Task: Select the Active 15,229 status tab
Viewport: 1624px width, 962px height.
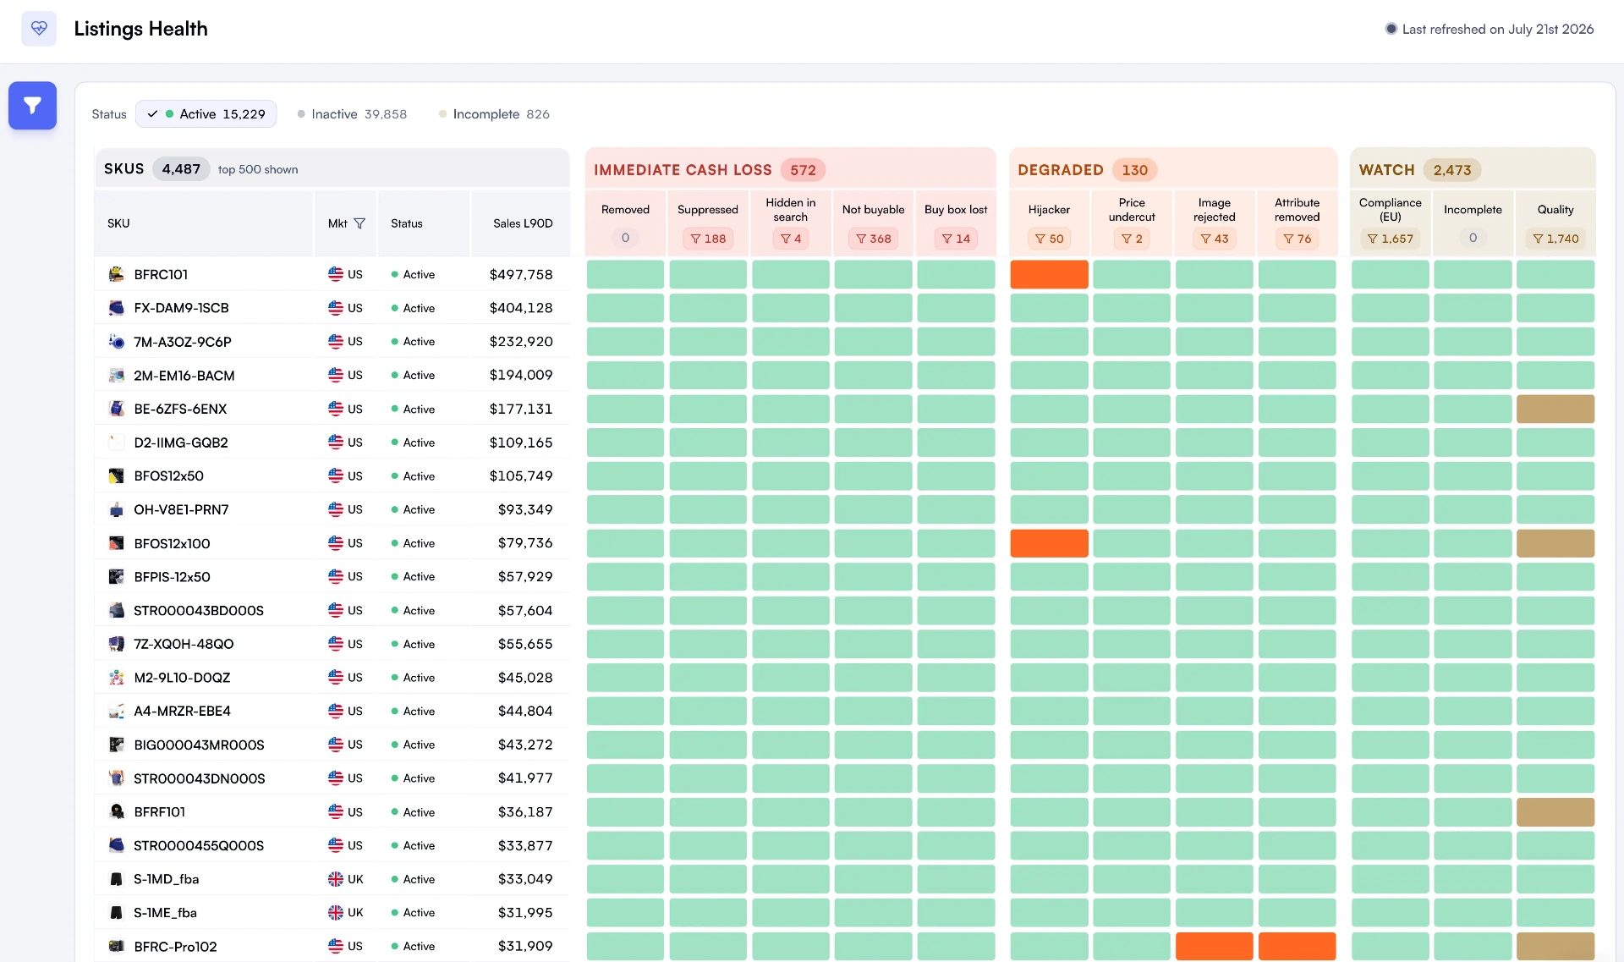Action: [206, 114]
